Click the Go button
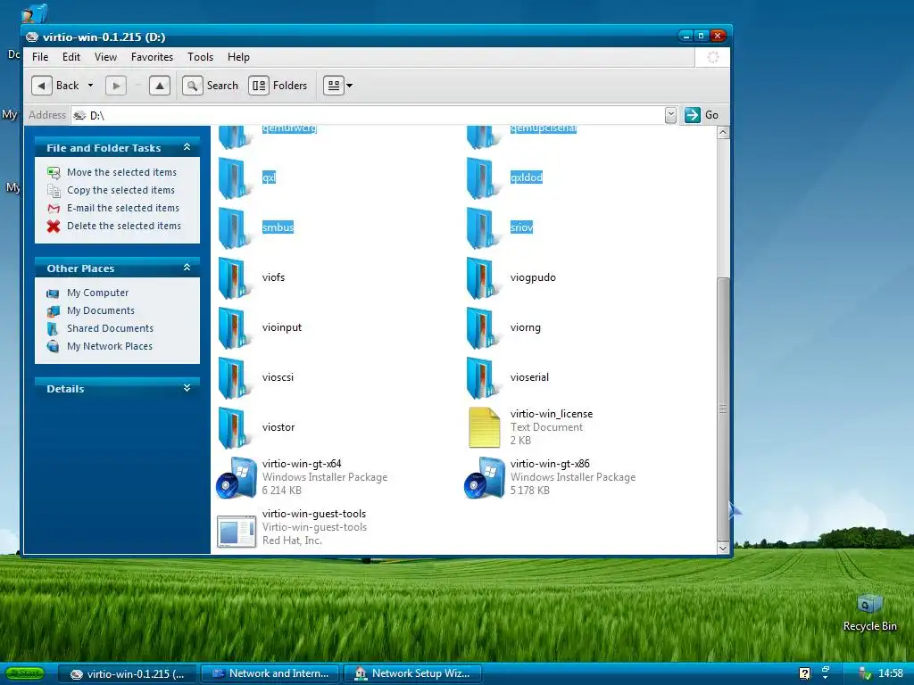 pos(702,115)
